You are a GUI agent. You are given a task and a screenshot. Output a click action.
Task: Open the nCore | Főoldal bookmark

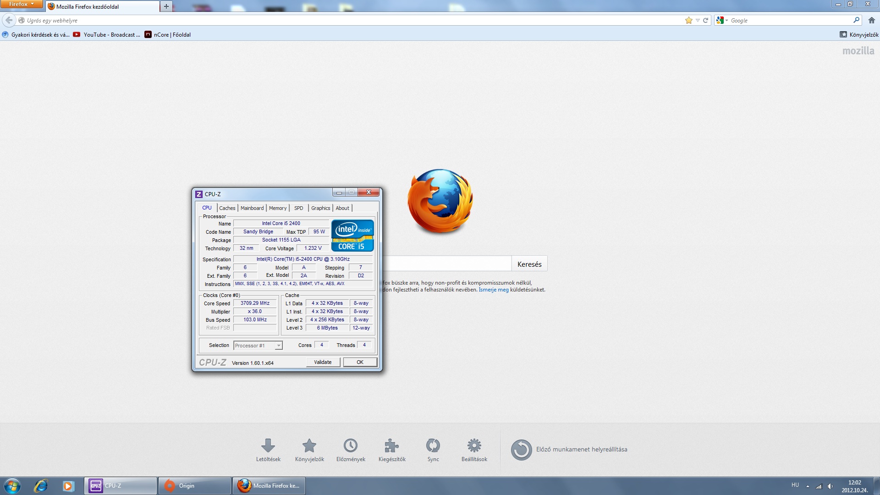tap(168, 34)
